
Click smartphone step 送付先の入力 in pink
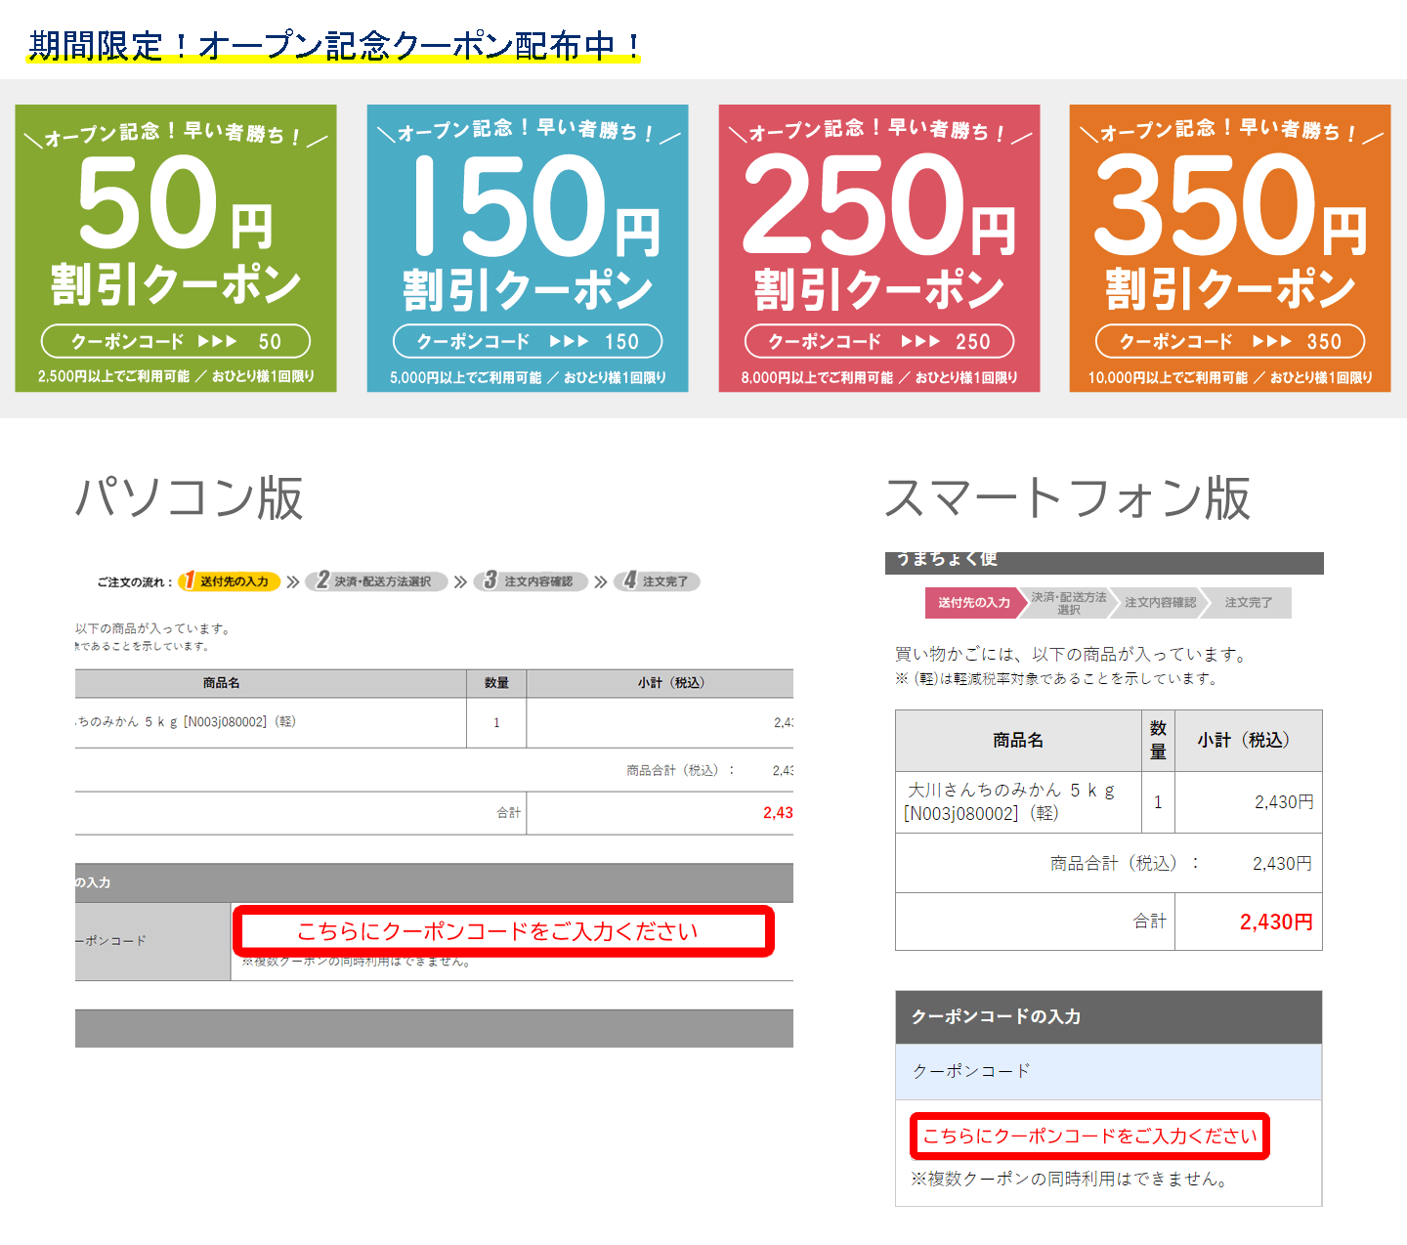pos(973,603)
